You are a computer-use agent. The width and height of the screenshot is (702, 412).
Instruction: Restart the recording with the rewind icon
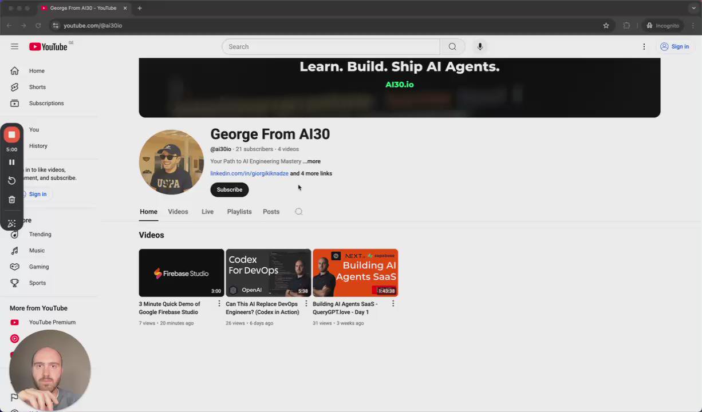[x=11, y=181]
